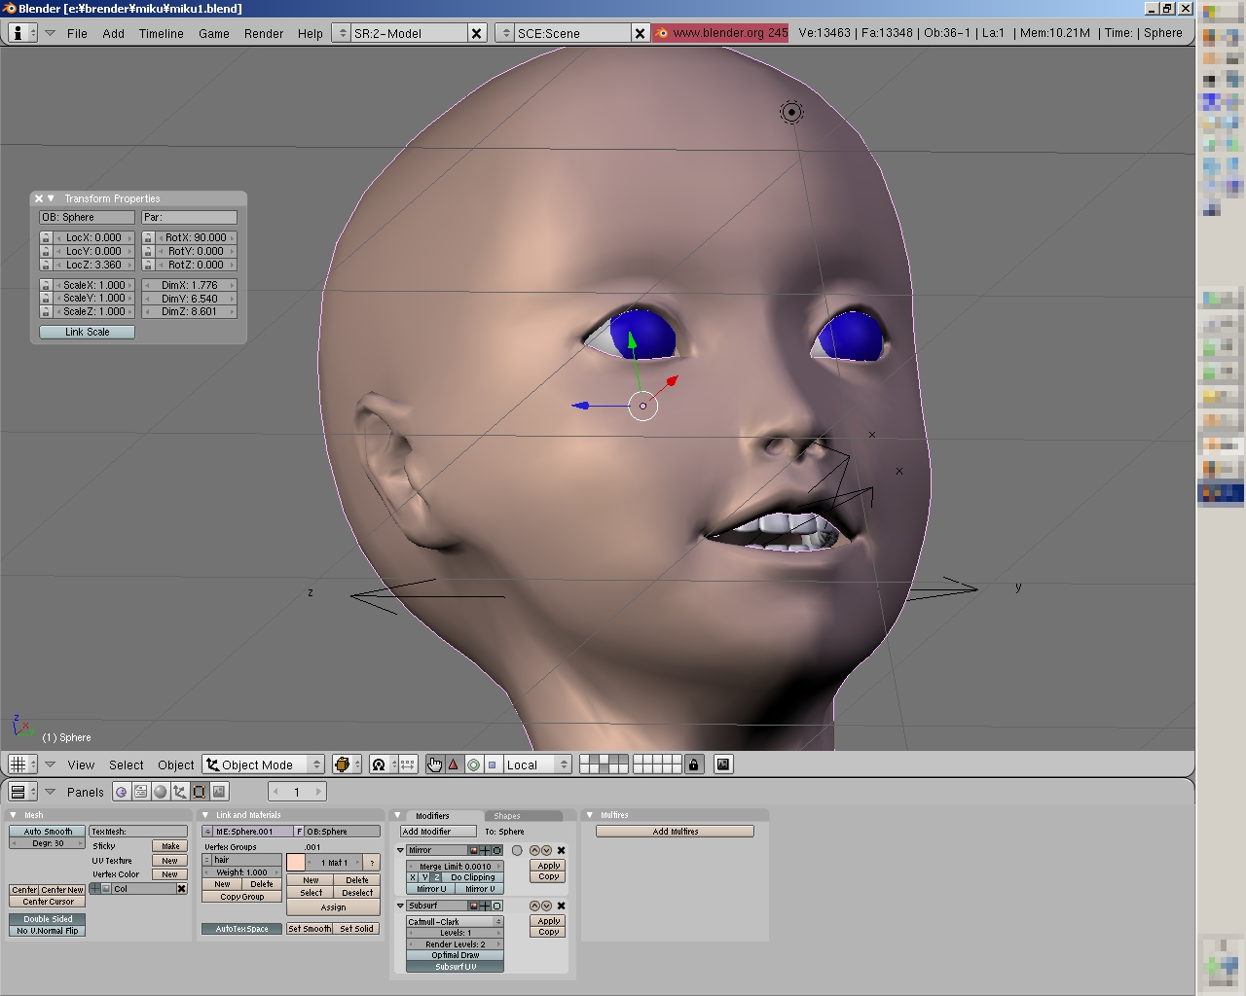Toggle the move object centers only icon
This screenshot has height=996, width=1246.
(x=408, y=765)
